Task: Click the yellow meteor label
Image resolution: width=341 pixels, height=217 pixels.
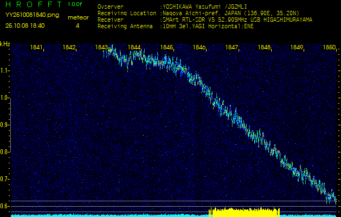Action: [x=78, y=18]
